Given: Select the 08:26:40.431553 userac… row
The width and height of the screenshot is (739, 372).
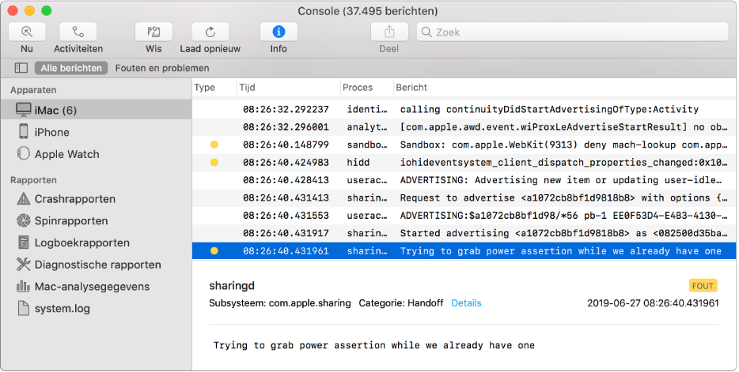Looking at the screenshot, I should point(464,216).
